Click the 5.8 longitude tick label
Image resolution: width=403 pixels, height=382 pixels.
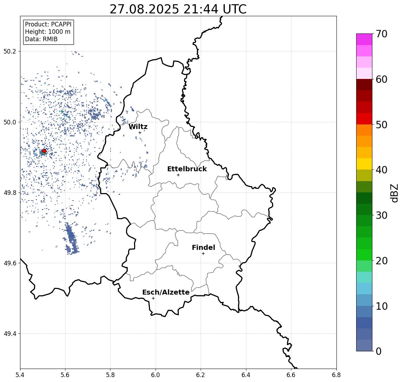(111, 375)
